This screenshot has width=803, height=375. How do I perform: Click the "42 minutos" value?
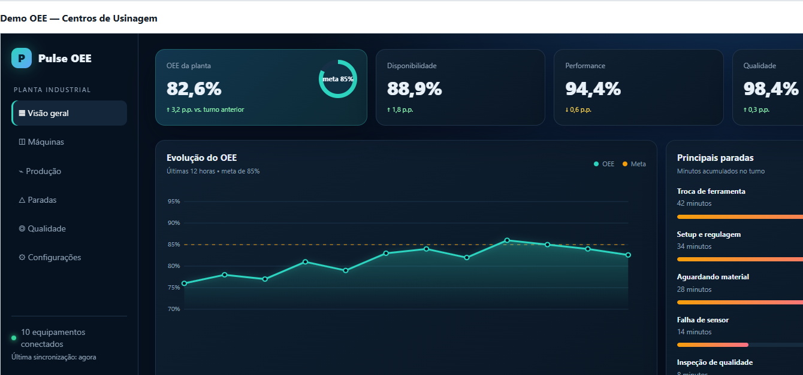[695, 203]
